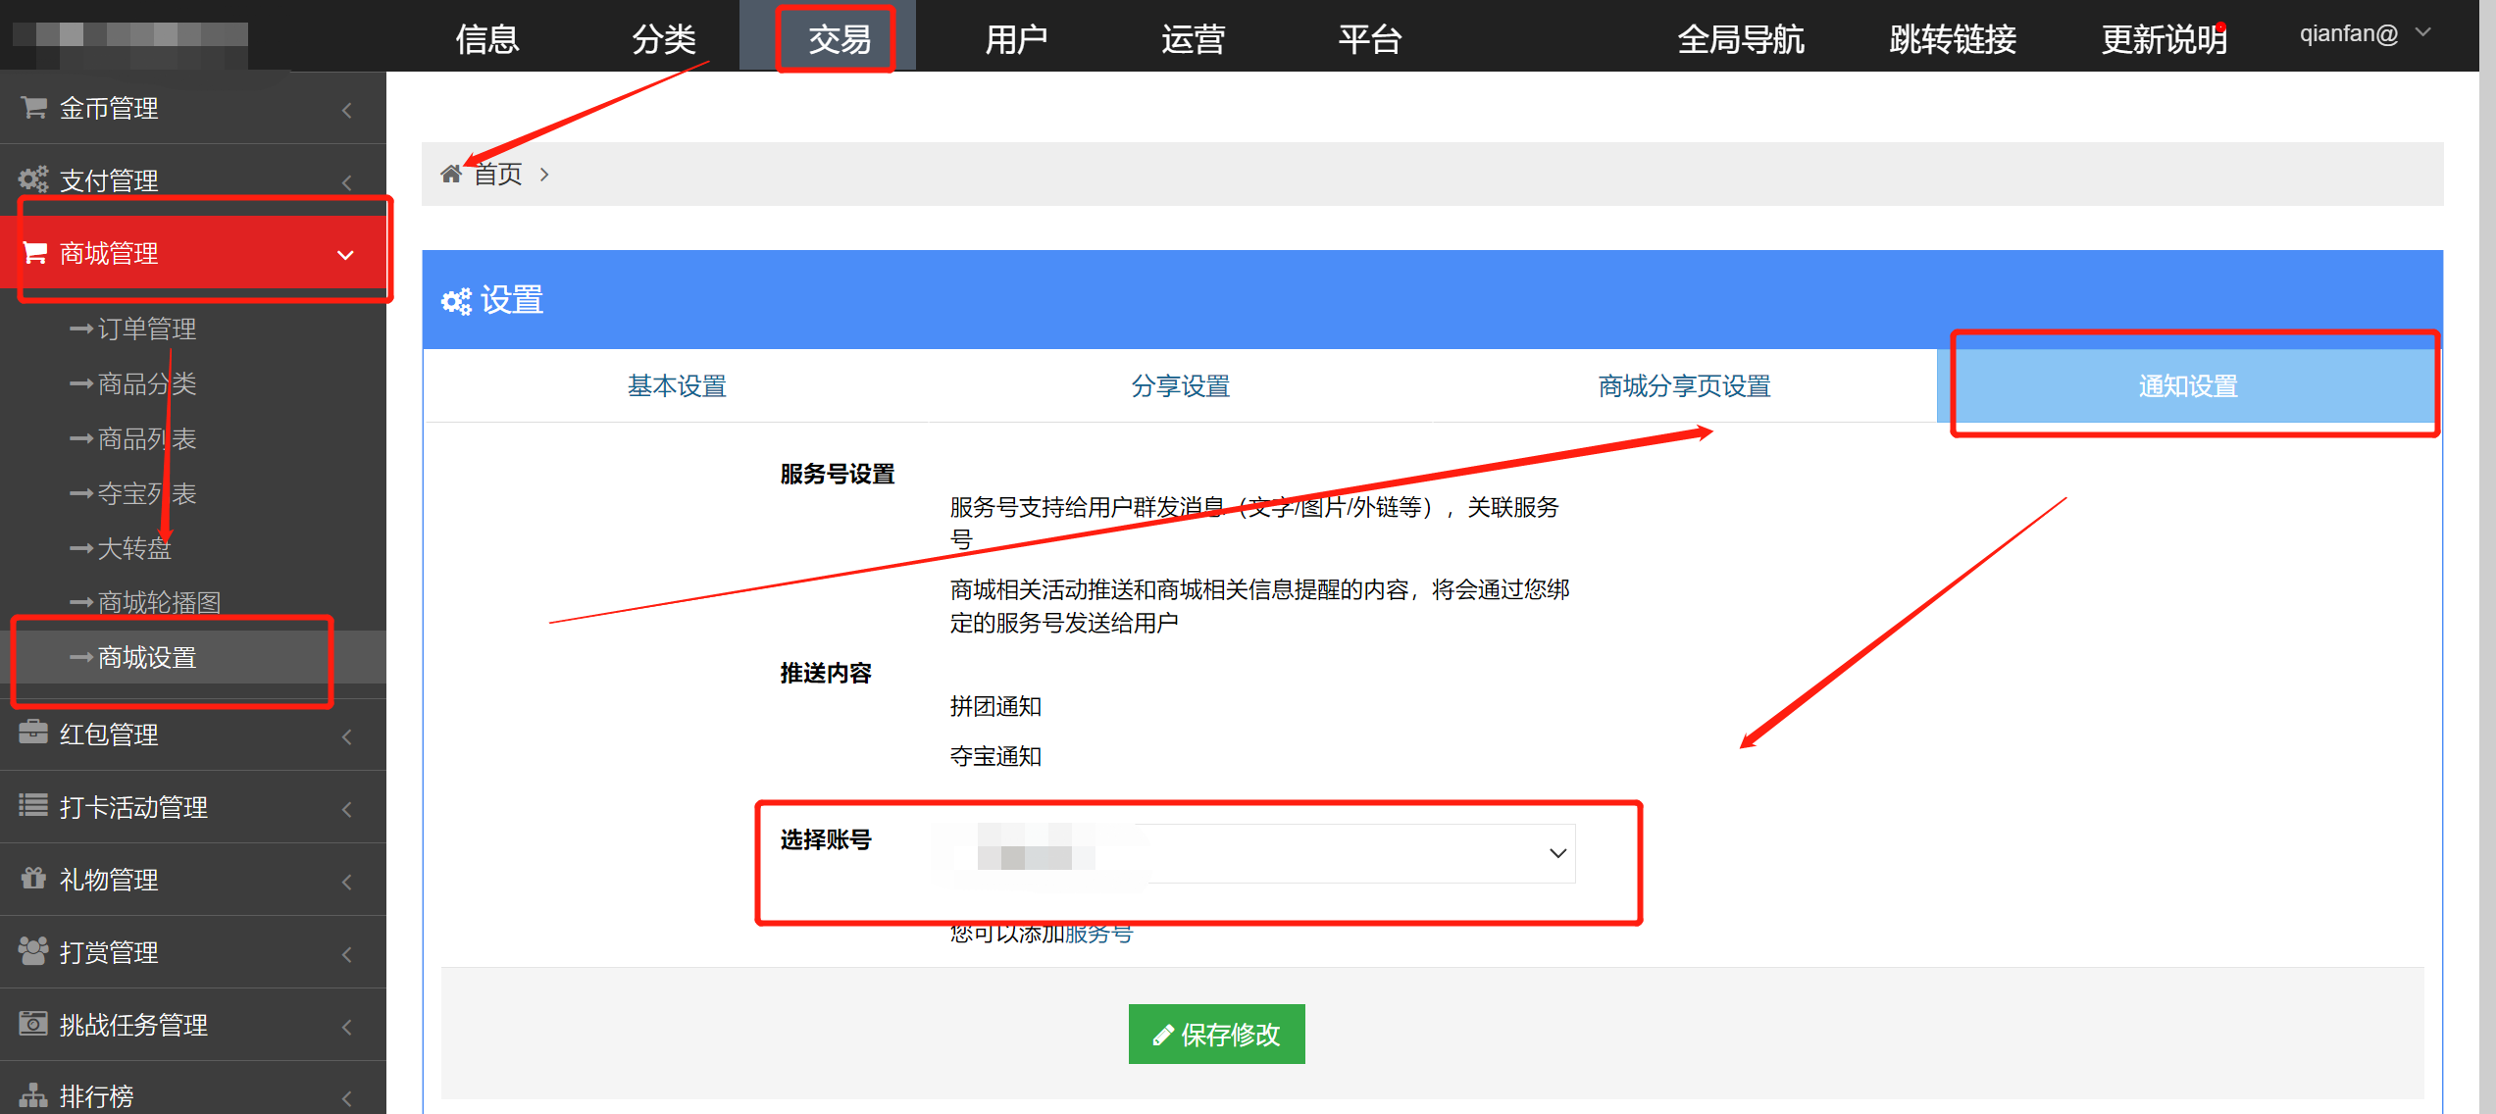The image size is (2496, 1114).
Task: Click the gift icon beside 礼物管理
Action: click(x=33, y=878)
